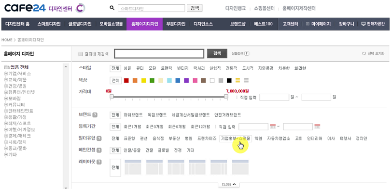Select the 모던 style filter
This screenshot has height=189, width=392.
(152, 68)
